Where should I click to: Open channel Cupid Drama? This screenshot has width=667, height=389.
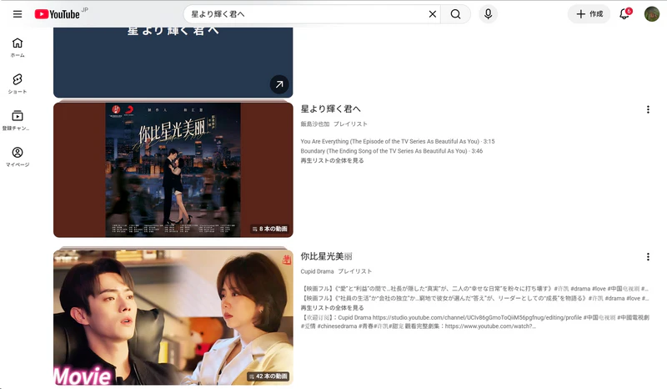coord(317,271)
